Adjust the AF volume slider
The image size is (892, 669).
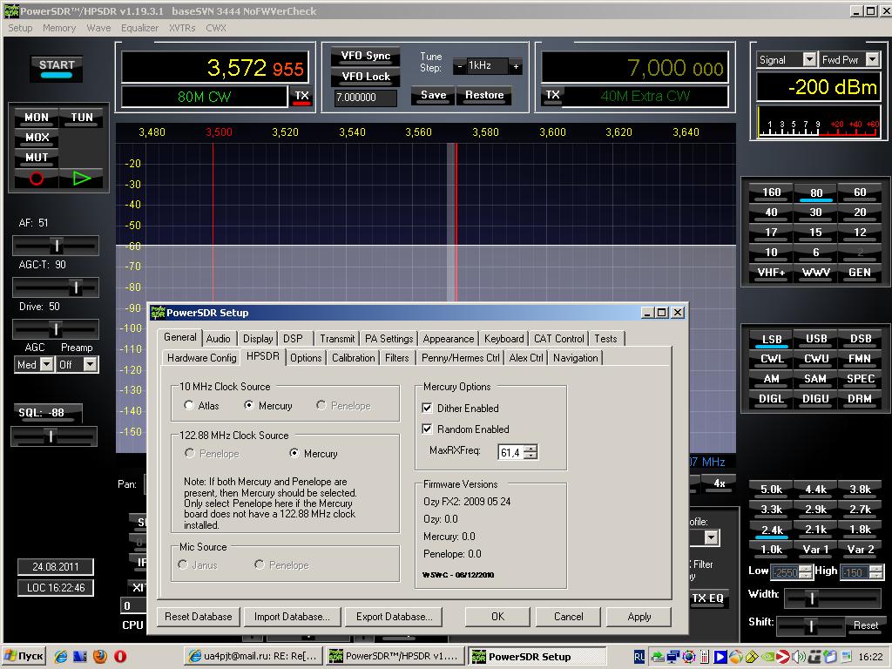pyautogui.click(x=56, y=246)
